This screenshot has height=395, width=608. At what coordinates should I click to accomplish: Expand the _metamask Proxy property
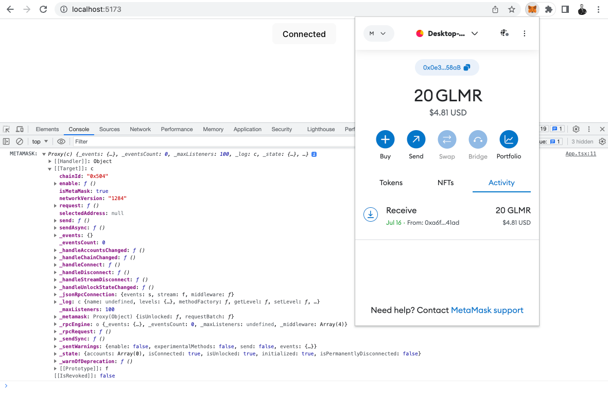[x=55, y=317]
